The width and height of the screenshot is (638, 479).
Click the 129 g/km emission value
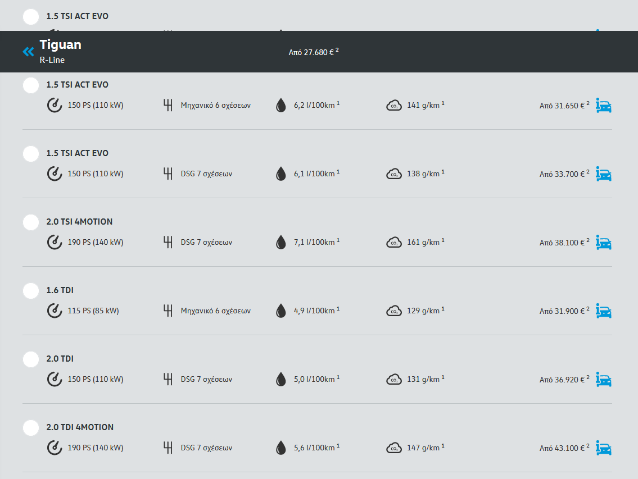coord(426,311)
